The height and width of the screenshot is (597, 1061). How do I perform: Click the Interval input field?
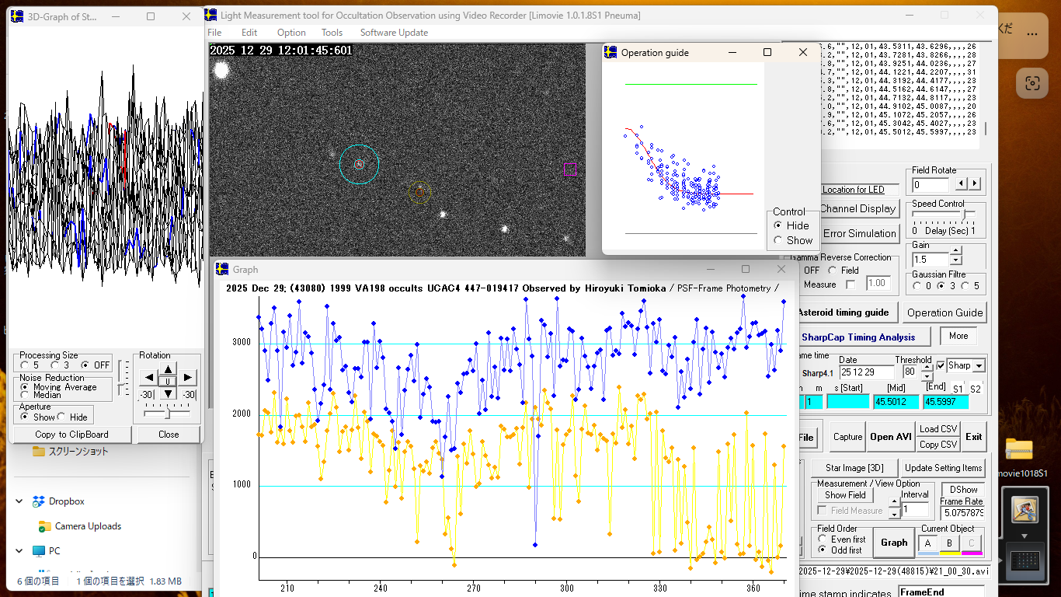[914, 510]
